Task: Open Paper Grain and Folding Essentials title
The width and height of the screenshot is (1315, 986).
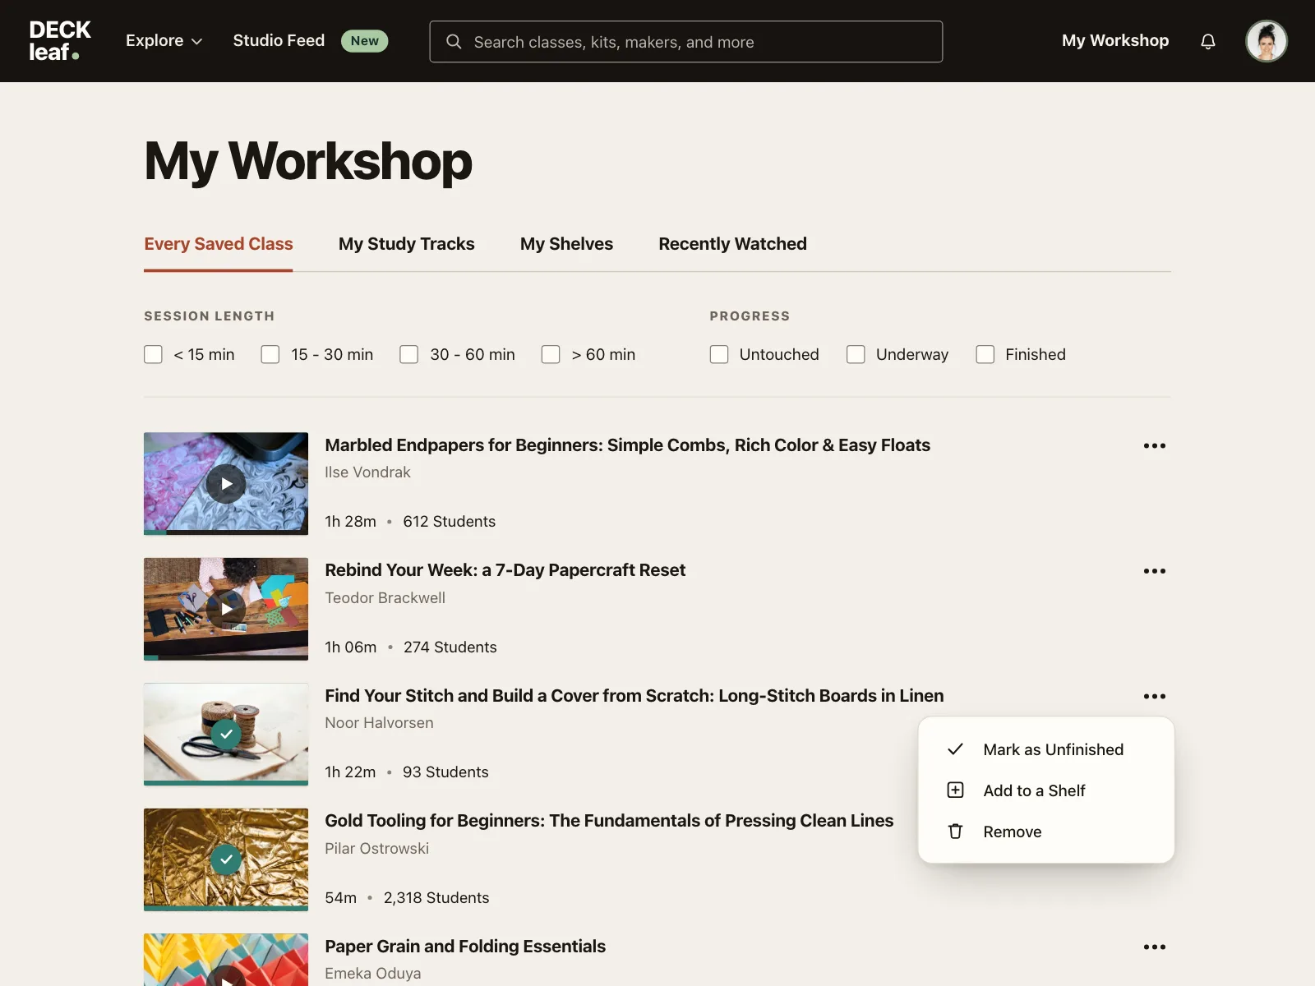Action: 465,947
